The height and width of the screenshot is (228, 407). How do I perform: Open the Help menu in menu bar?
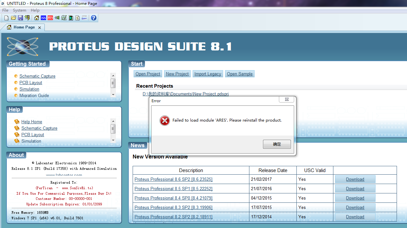click(x=35, y=10)
